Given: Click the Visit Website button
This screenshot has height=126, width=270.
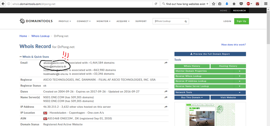Looking at the screenshot, I should (228, 98).
